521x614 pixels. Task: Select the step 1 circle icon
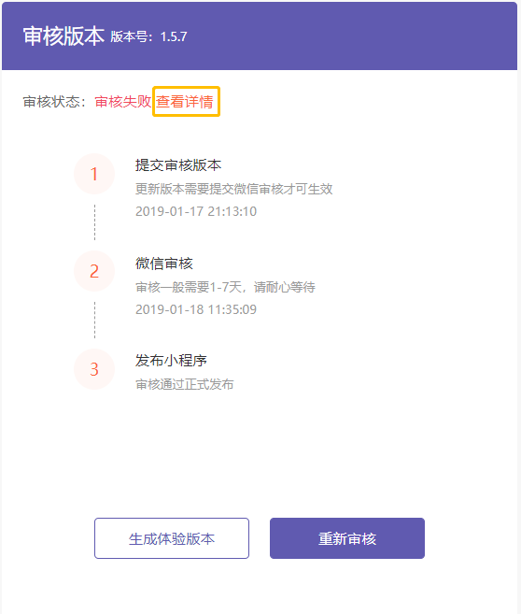(x=94, y=174)
